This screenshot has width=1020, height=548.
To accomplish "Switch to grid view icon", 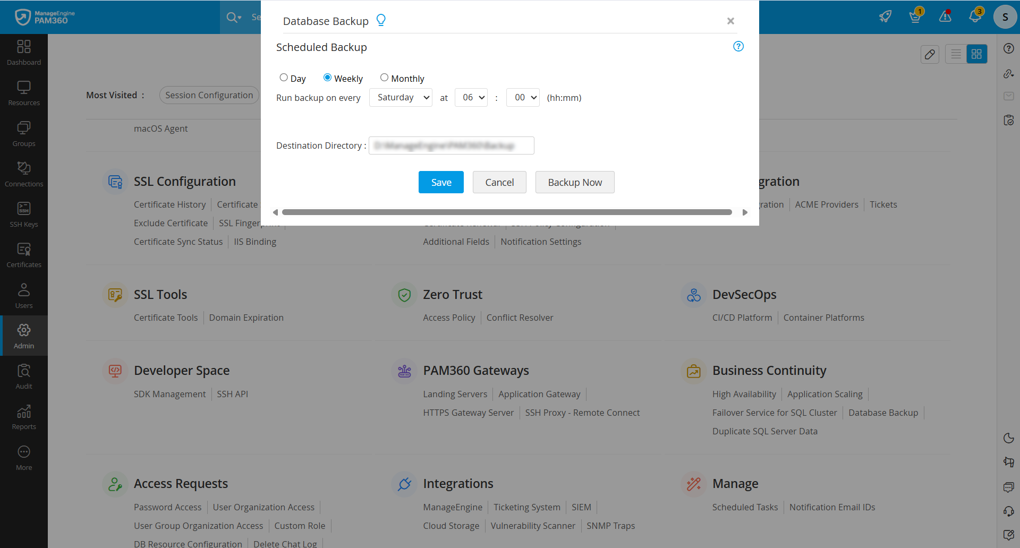I will (976, 54).
